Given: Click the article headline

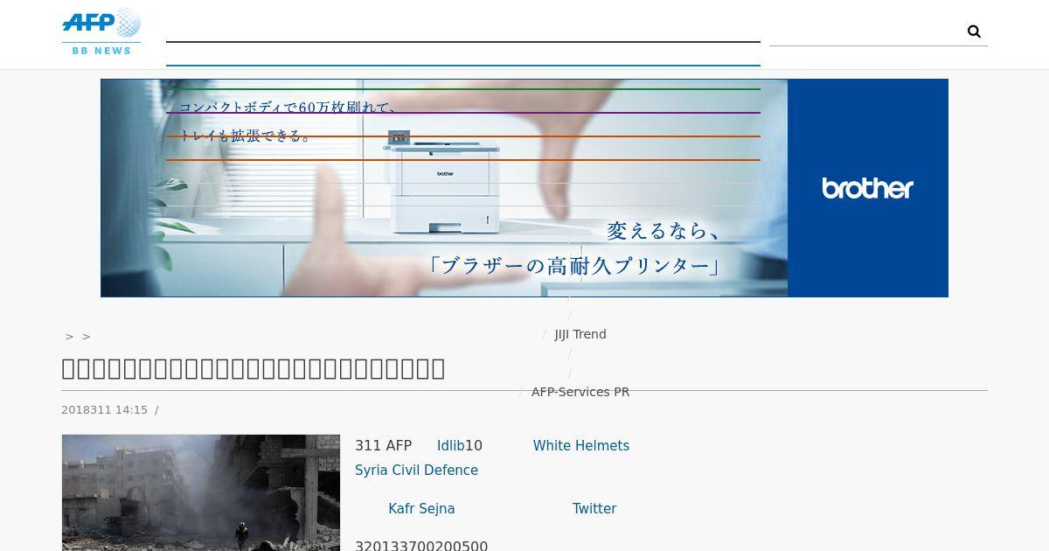Looking at the screenshot, I should tap(254, 368).
